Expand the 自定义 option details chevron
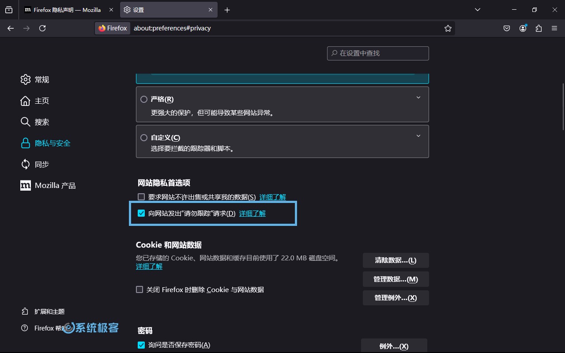Image resolution: width=565 pixels, height=353 pixels. (x=418, y=136)
